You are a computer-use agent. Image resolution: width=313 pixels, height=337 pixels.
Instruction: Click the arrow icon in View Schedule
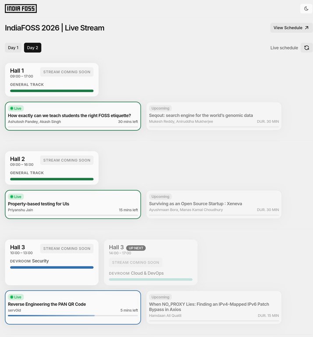tap(306, 28)
